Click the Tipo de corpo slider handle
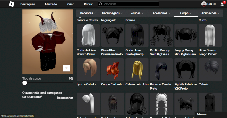The image size is (227, 118). [25, 83]
